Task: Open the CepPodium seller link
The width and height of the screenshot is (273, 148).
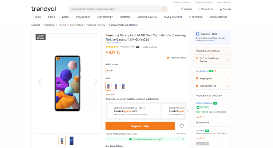Action: (x=116, y=43)
